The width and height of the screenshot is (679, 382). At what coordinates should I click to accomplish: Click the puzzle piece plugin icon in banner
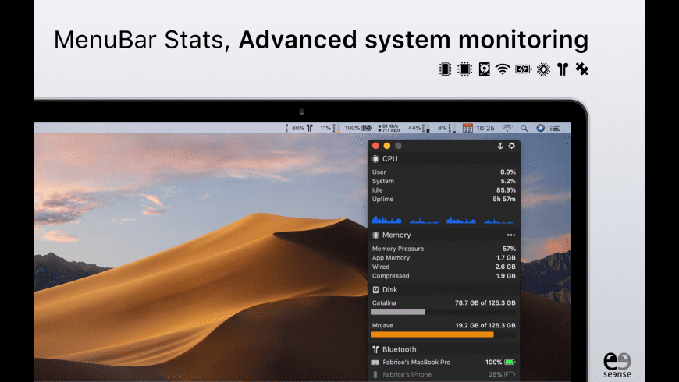(582, 69)
